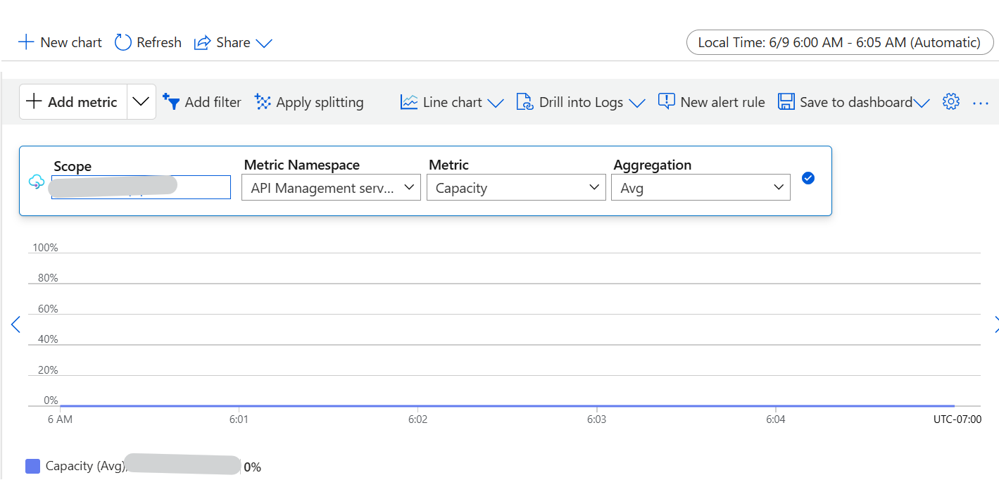Click the local time range picker
999x480 pixels.
pos(839,42)
